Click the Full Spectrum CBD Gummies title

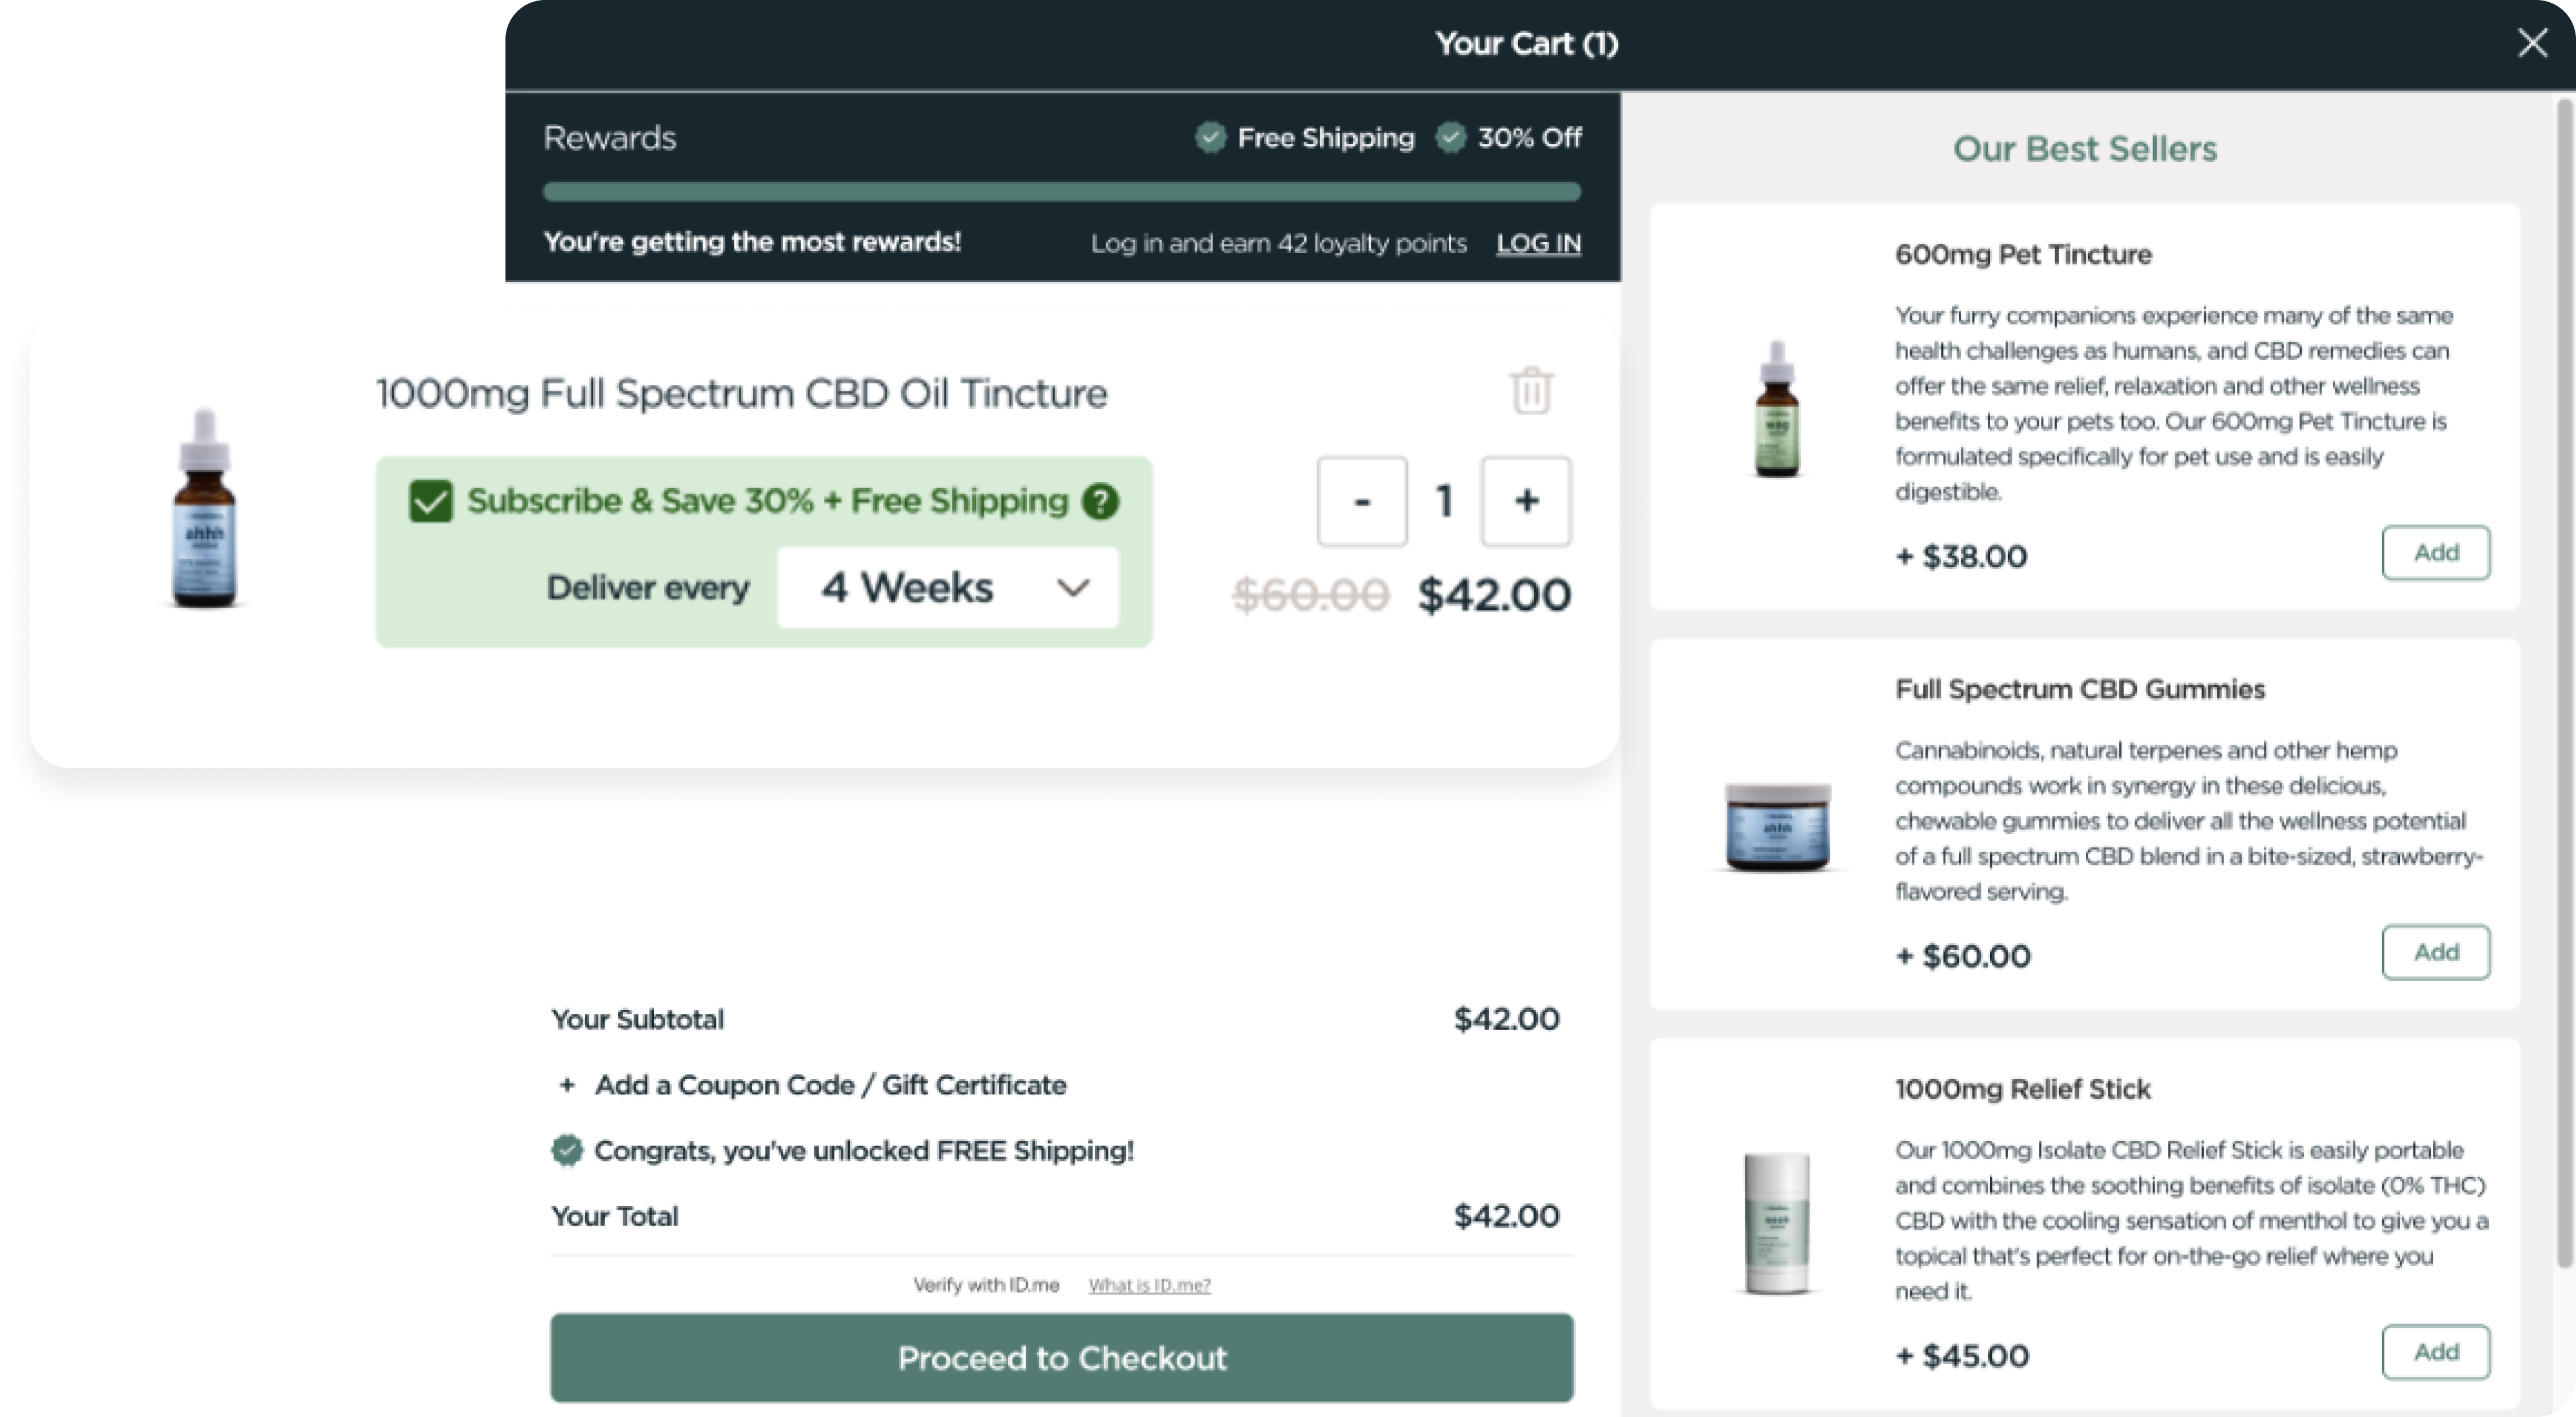click(x=2080, y=689)
